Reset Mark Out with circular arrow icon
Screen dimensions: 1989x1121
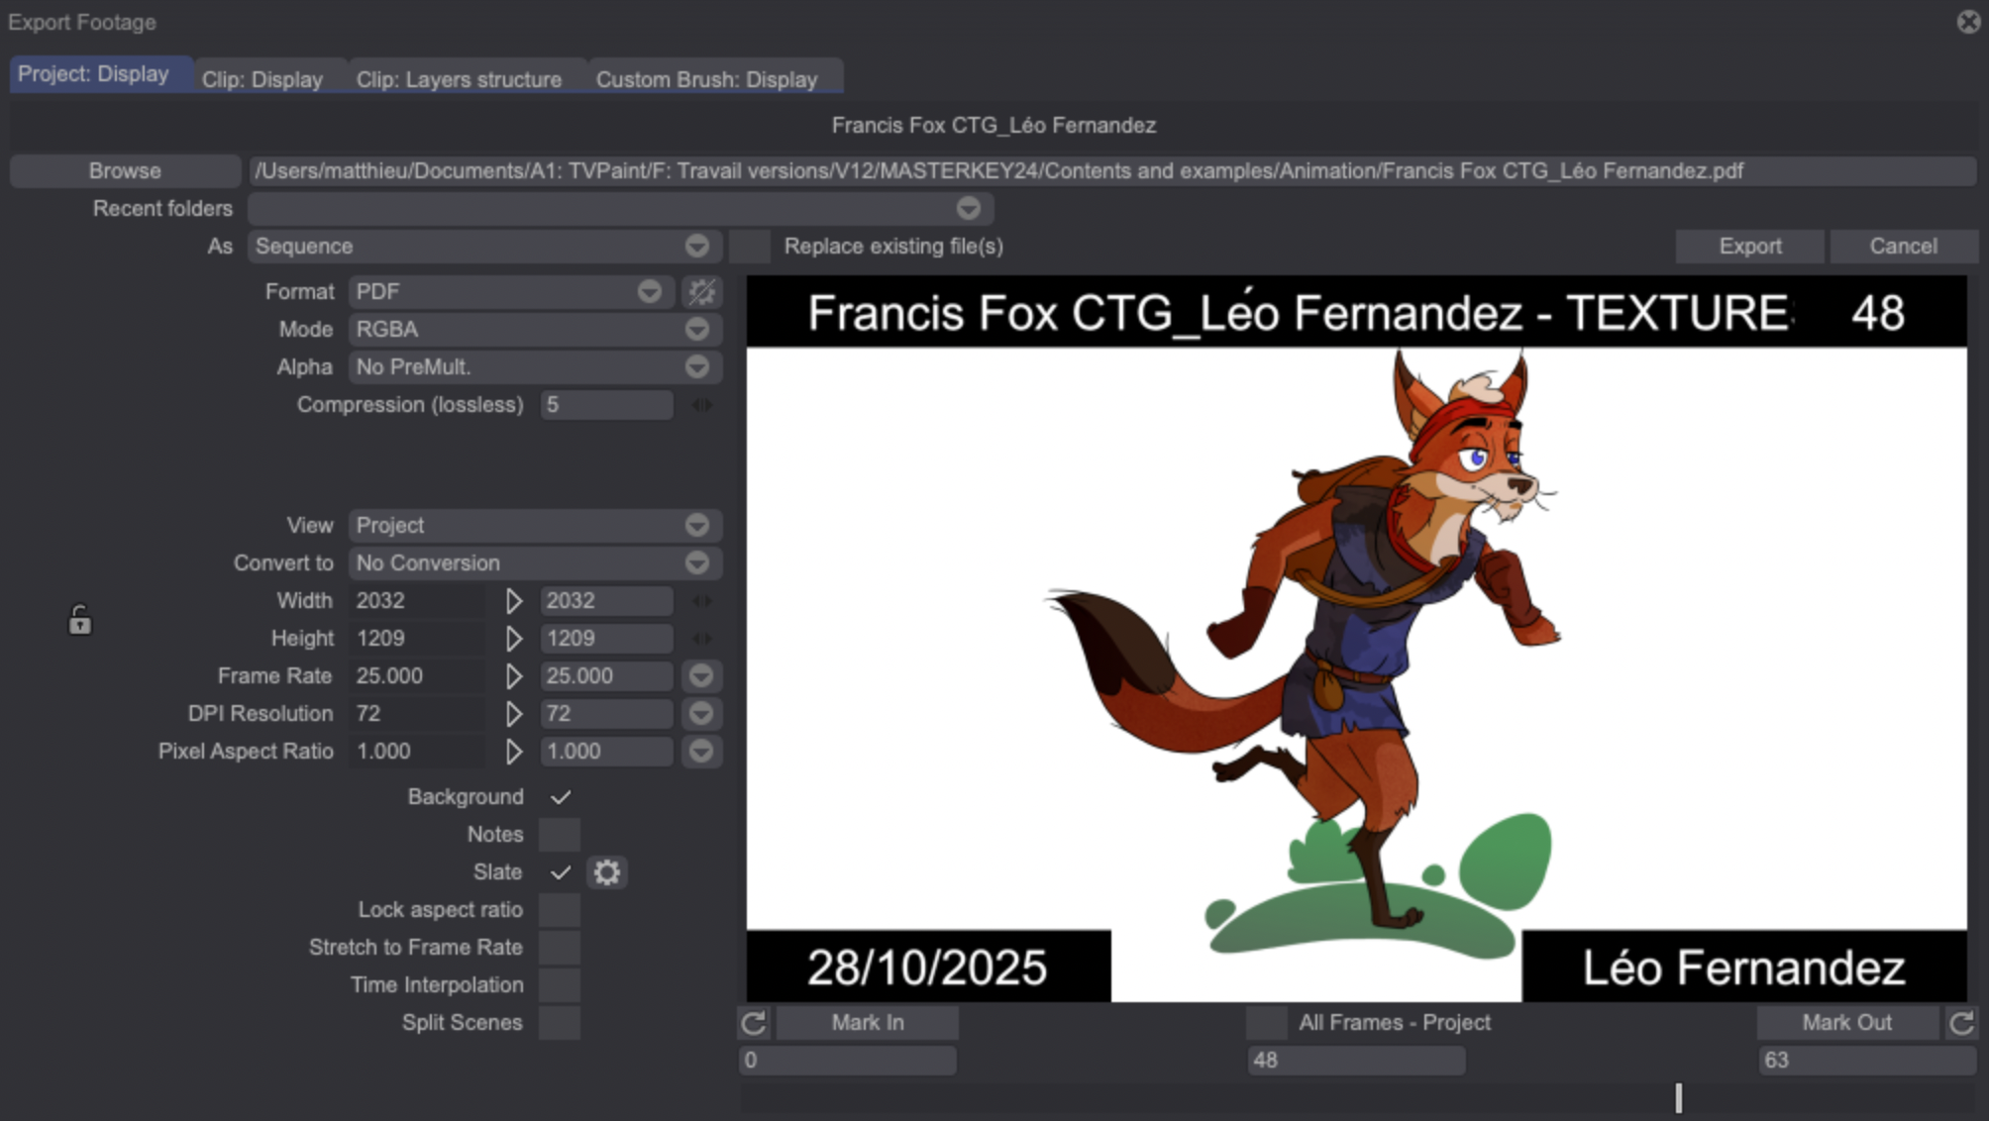(1961, 1023)
